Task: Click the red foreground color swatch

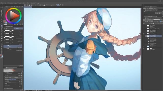Action: click(x=4, y=21)
